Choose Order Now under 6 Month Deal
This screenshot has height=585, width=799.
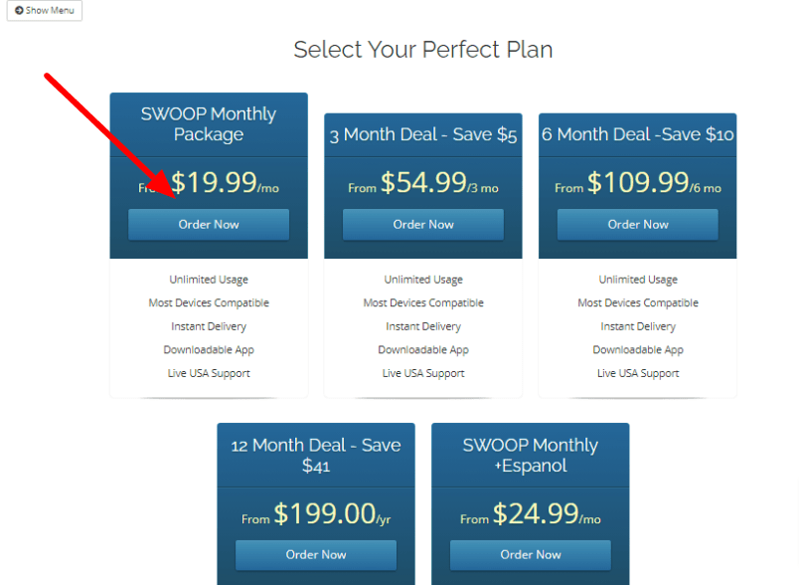(638, 225)
